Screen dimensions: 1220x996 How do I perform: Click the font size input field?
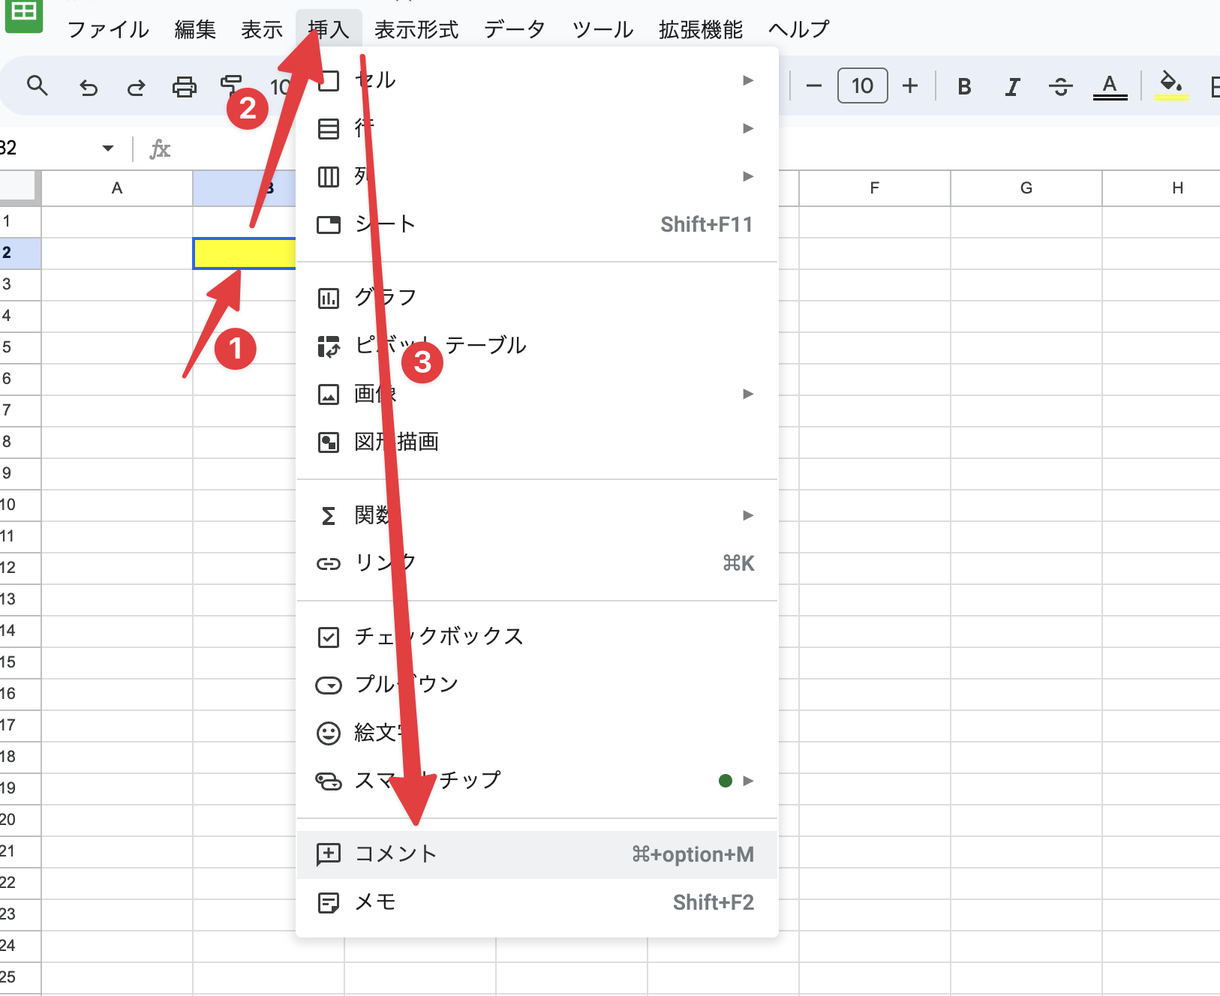click(862, 86)
